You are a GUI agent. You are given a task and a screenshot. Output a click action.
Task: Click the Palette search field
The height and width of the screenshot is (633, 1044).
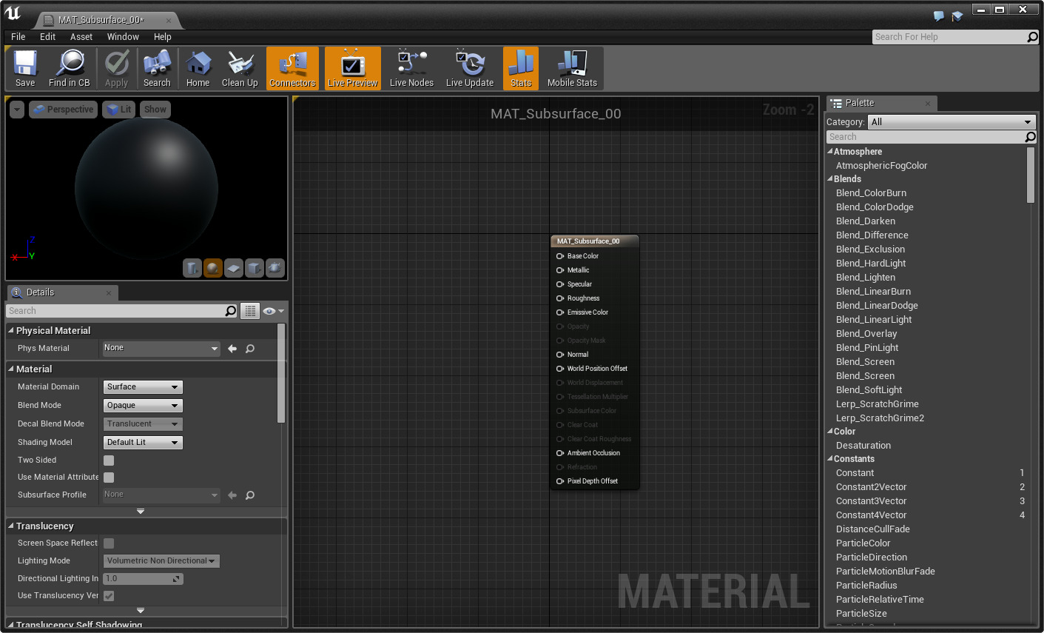[925, 137]
